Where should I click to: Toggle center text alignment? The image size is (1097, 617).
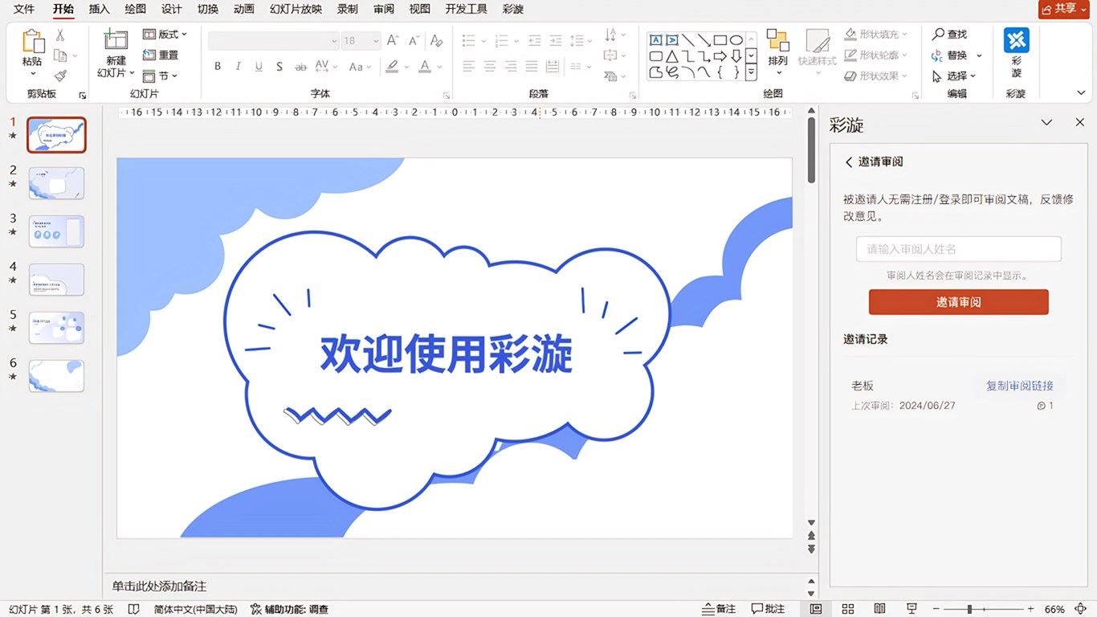click(x=490, y=67)
